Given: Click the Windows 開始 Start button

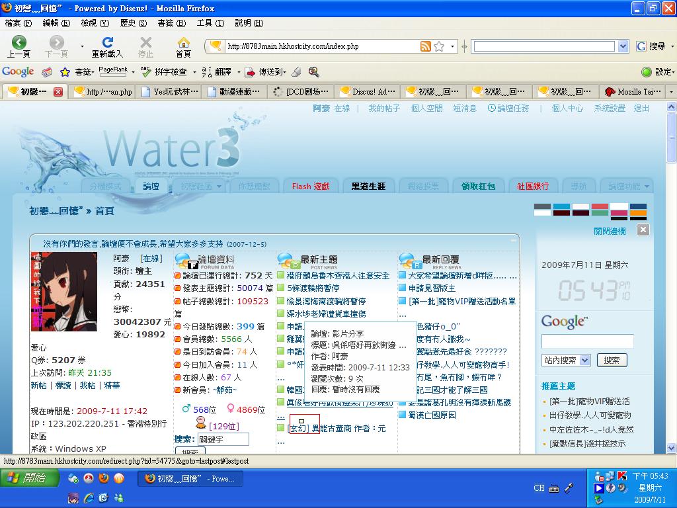Looking at the screenshot, I should (27, 478).
